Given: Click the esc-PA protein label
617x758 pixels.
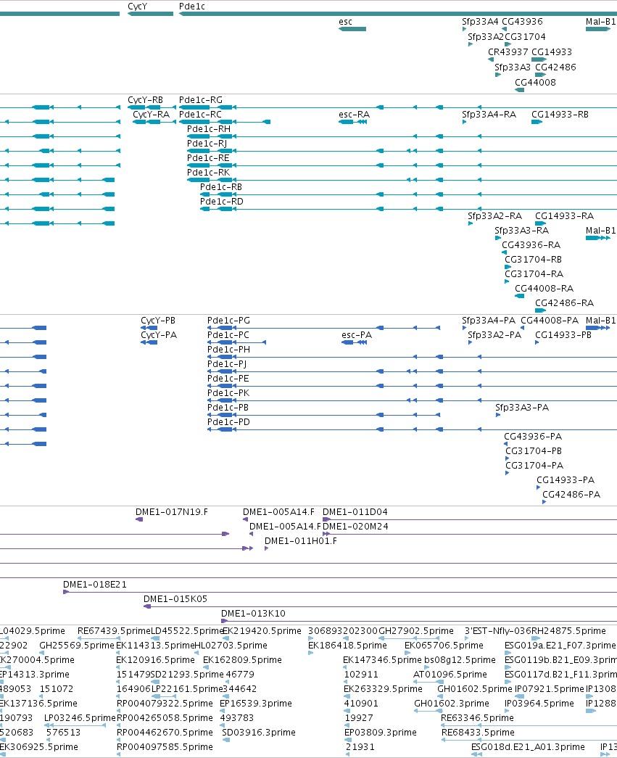Looking at the screenshot, I should coord(357,334).
